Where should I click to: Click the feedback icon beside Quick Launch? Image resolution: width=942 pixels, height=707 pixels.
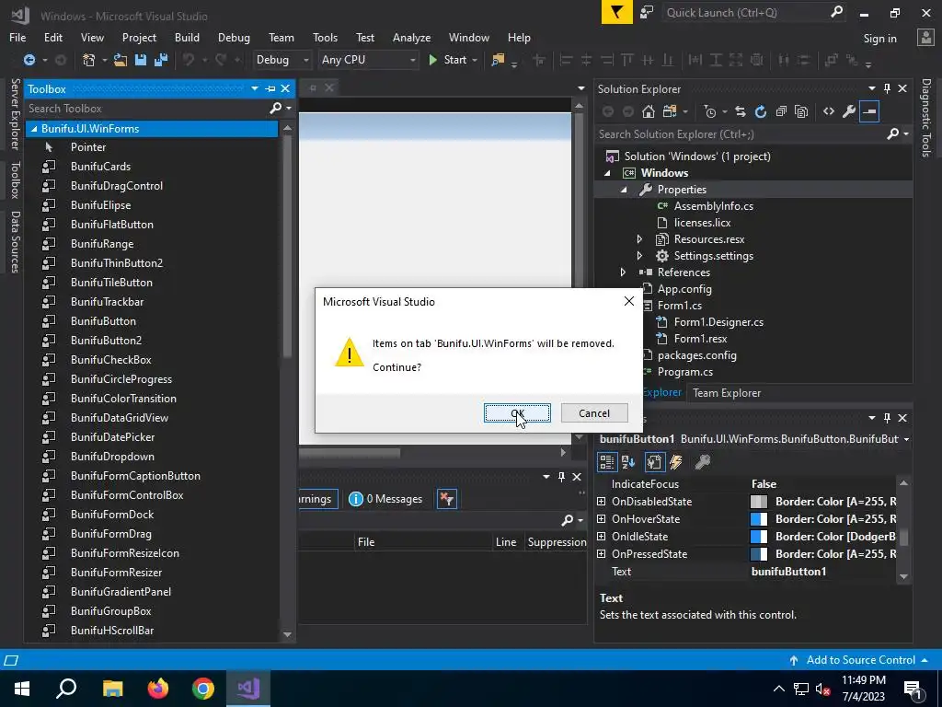point(647,12)
